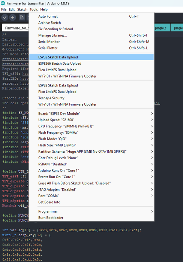Expand Partition Scheme submenu

[x=91, y=152]
